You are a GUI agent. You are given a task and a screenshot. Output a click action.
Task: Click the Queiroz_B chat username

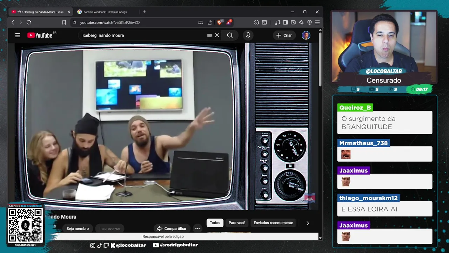pos(355,108)
